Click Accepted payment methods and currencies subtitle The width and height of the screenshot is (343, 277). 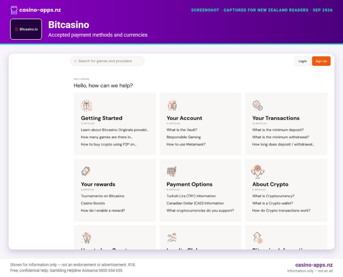click(98, 35)
